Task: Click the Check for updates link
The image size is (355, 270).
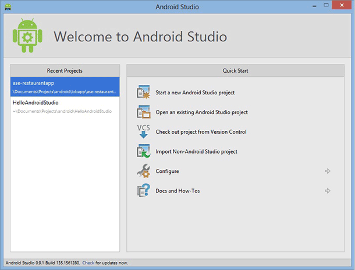Action: pos(88,263)
